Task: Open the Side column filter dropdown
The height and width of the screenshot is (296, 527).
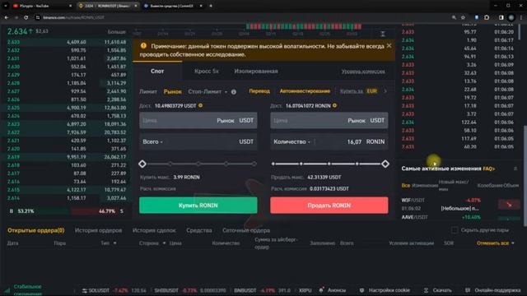Action: pos(164,243)
